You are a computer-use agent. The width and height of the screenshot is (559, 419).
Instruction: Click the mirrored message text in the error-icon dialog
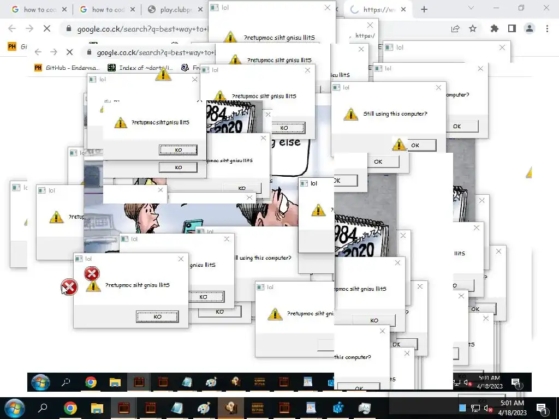[137, 285]
